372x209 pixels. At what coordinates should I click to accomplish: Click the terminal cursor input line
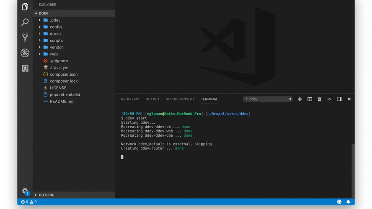coord(122,157)
